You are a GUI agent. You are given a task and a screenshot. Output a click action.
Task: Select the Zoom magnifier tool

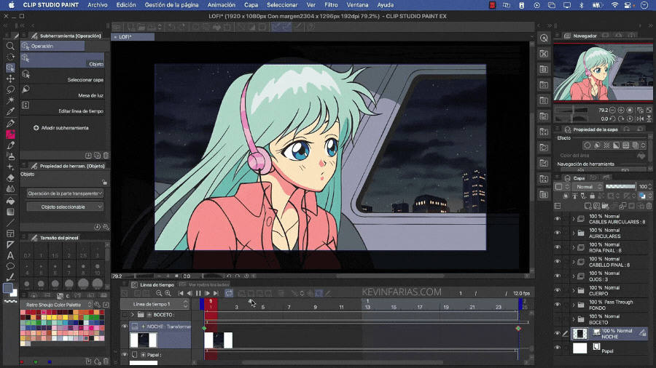point(10,47)
